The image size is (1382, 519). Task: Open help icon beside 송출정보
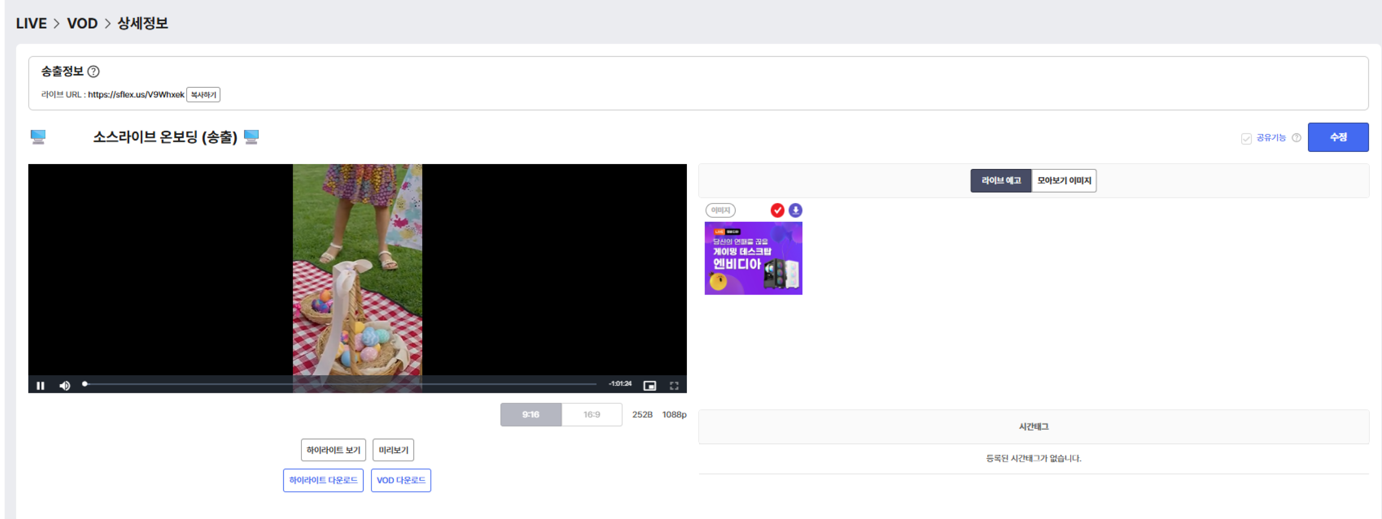click(93, 71)
